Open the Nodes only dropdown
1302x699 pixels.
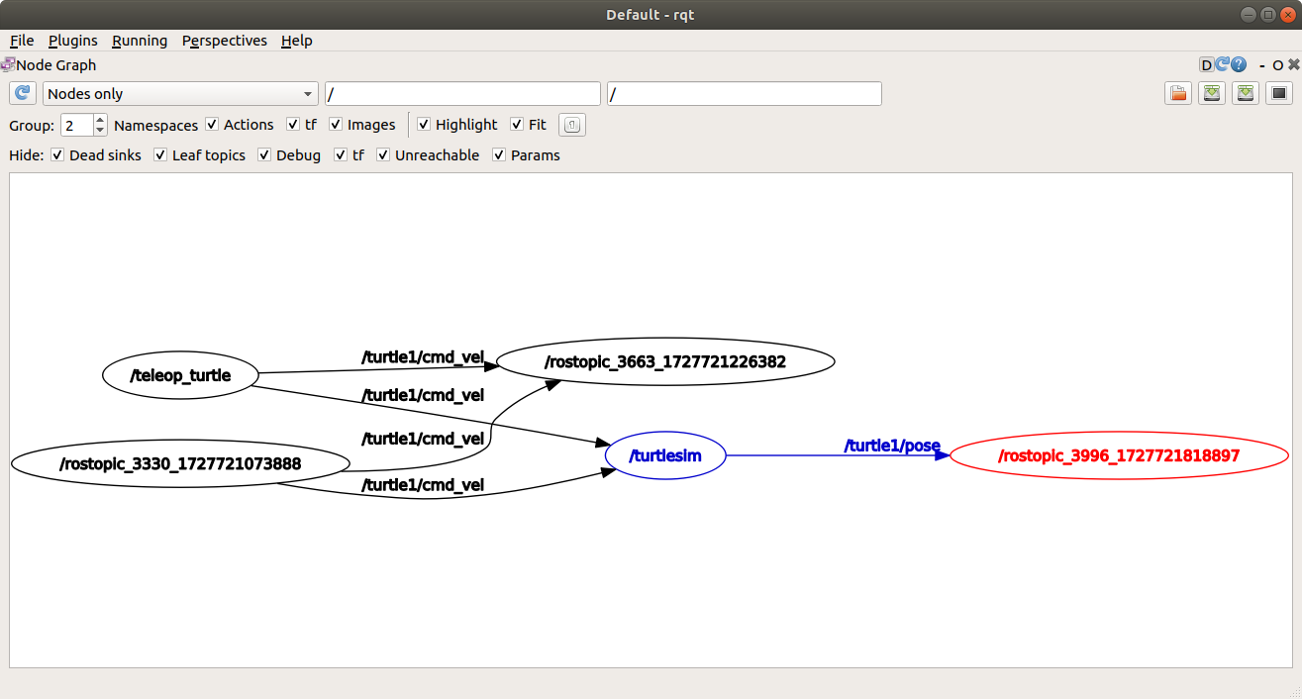[x=180, y=93]
